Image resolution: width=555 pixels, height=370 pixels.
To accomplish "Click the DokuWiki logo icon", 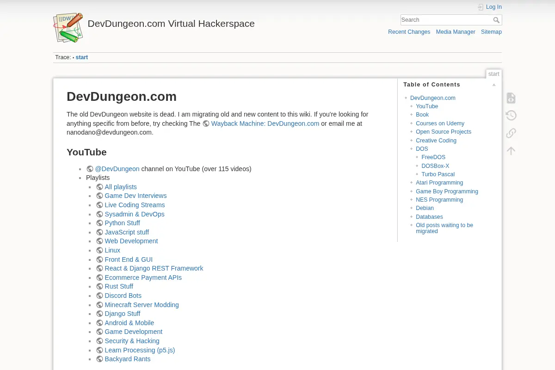I will tap(68, 28).
